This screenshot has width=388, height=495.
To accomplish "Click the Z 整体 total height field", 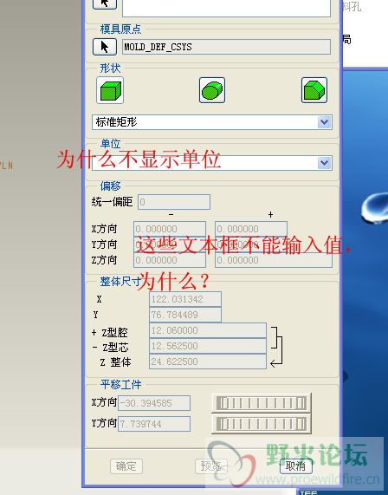I will click(208, 361).
